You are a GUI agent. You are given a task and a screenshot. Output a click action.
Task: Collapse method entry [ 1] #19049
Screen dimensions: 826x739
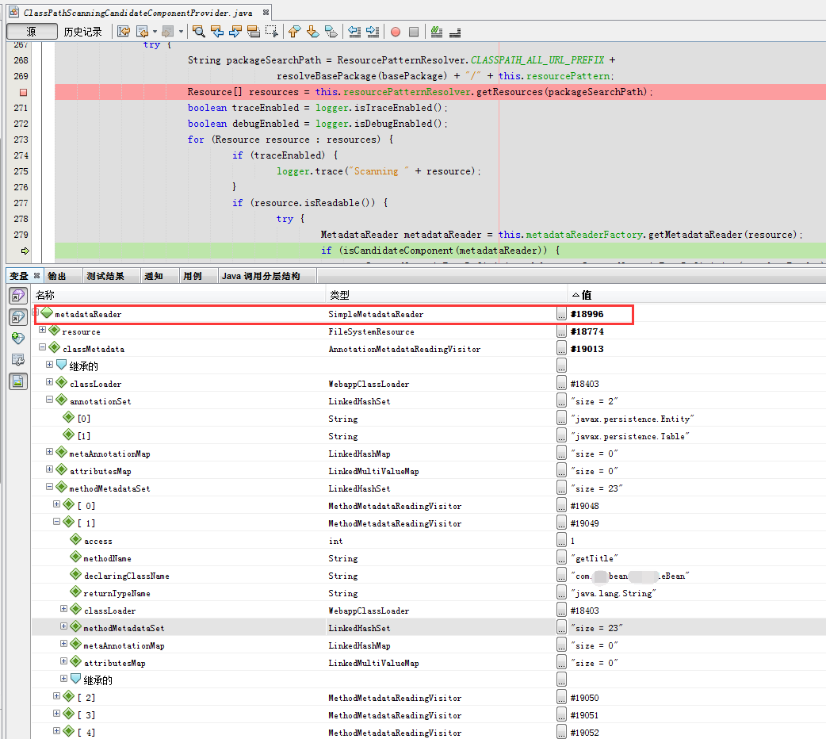(57, 522)
